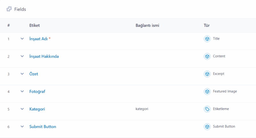
Task: Open the Kategori field label
Action: click(x=37, y=109)
